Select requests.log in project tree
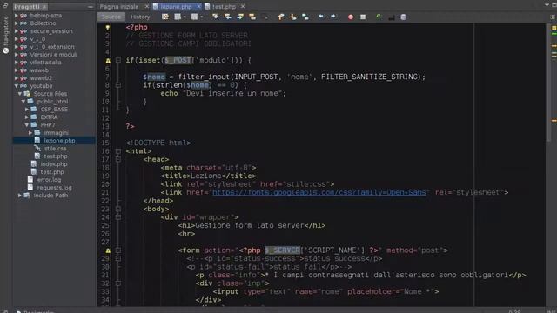 point(54,188)
